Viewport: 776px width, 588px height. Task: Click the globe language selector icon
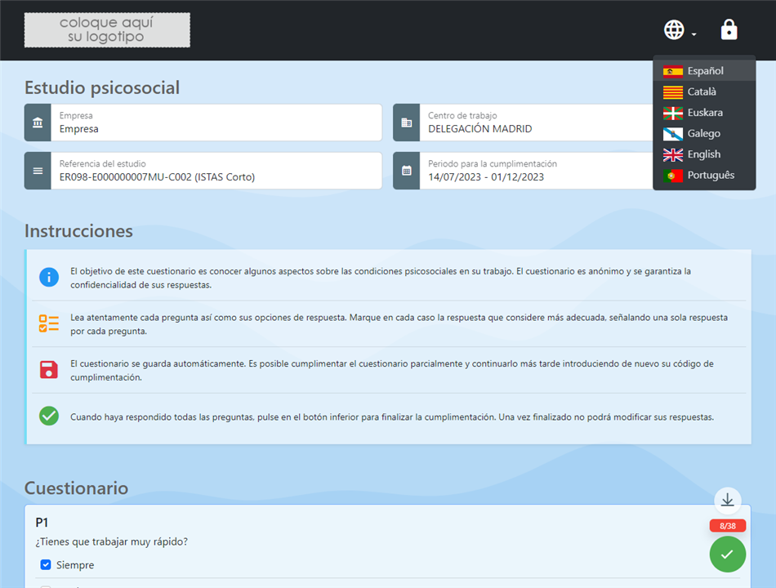click(x=674, y=30)
